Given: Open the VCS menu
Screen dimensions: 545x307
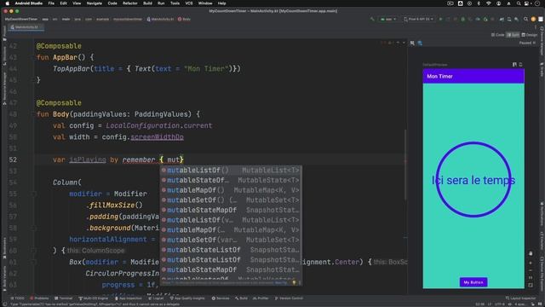Looking at the screenshot, I should click(189, 3).
